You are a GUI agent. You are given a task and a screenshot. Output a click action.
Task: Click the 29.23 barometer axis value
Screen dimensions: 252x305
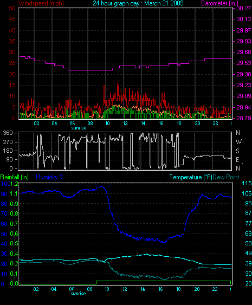244,85
